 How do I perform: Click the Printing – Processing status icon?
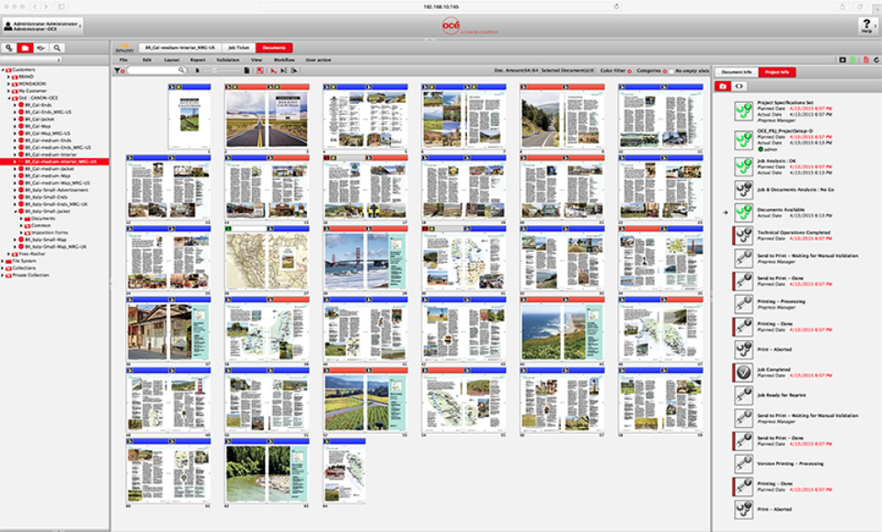click(743, 304)
